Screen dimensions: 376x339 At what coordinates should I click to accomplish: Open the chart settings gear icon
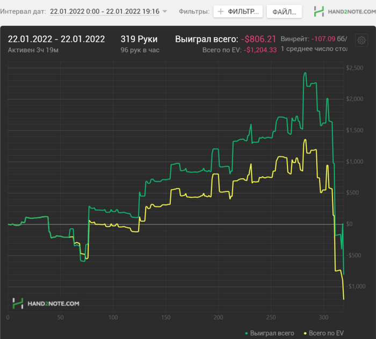coord(361,40)
